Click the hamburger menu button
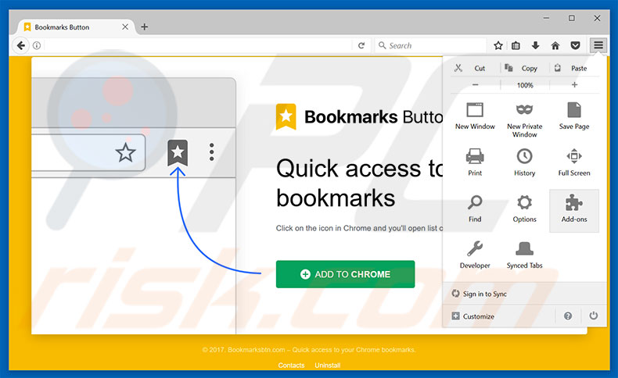618x378 pixels. [598, 45]
